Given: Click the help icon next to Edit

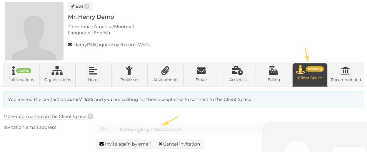Looking at the screenshot, I should [x=87, y=6].
